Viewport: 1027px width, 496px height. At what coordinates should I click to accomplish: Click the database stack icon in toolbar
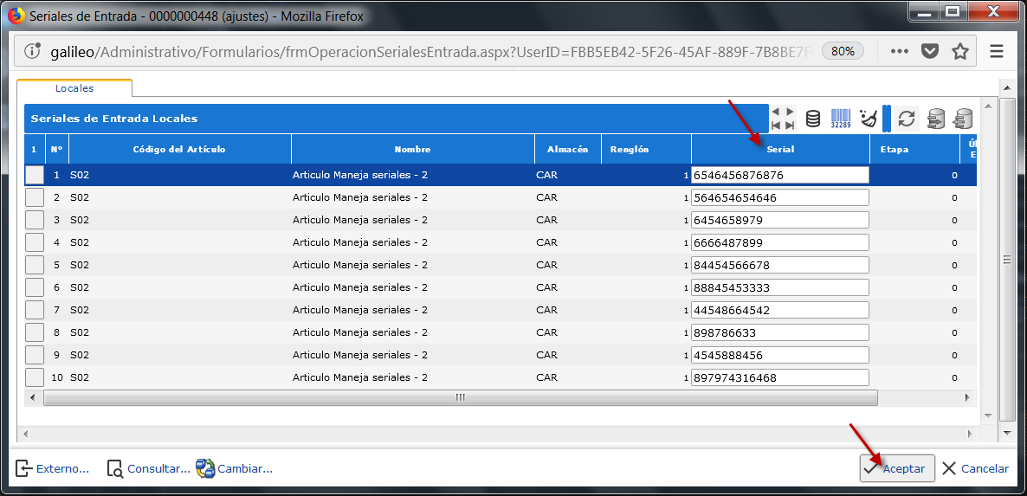click(813, 119)
